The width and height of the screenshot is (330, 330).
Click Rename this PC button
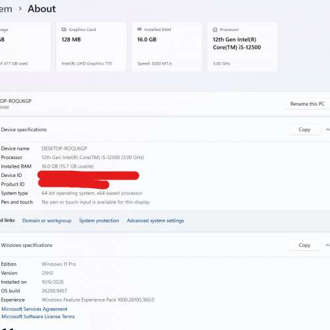click(308, 104)
